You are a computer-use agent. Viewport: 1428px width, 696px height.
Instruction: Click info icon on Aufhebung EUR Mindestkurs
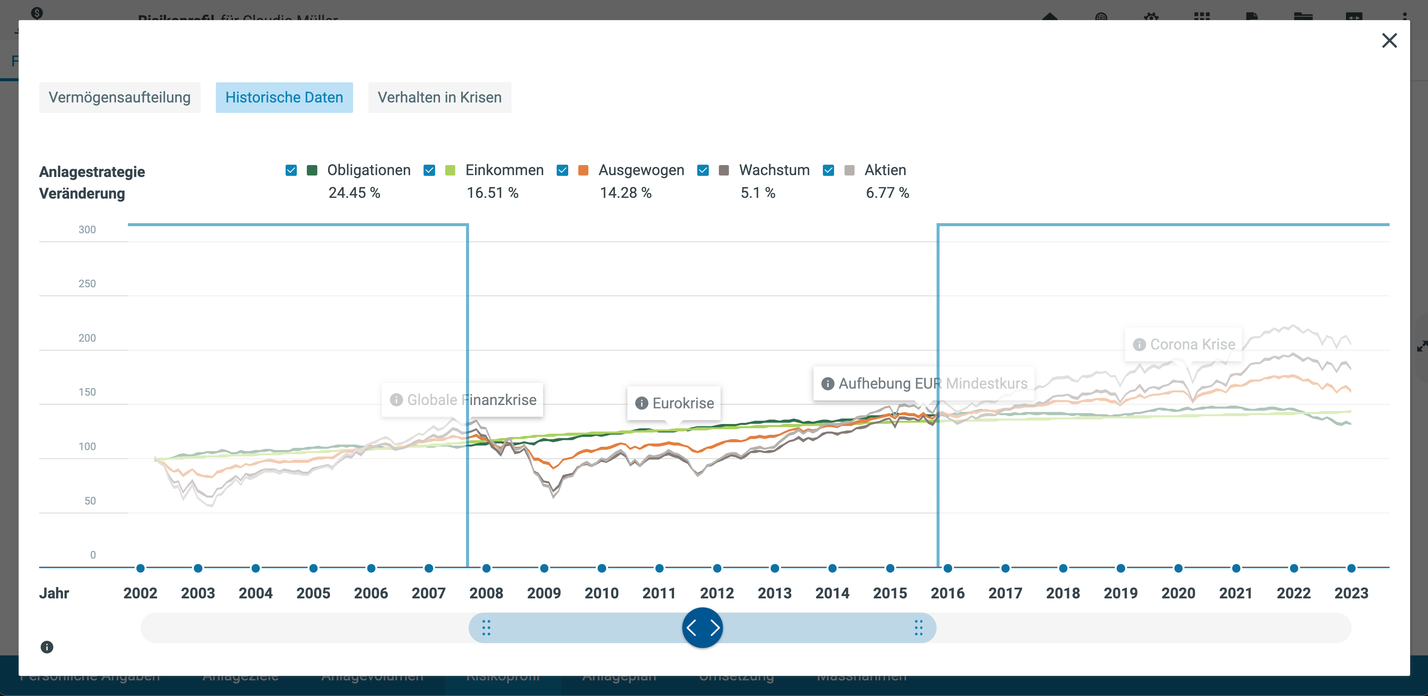coord(827,383)
